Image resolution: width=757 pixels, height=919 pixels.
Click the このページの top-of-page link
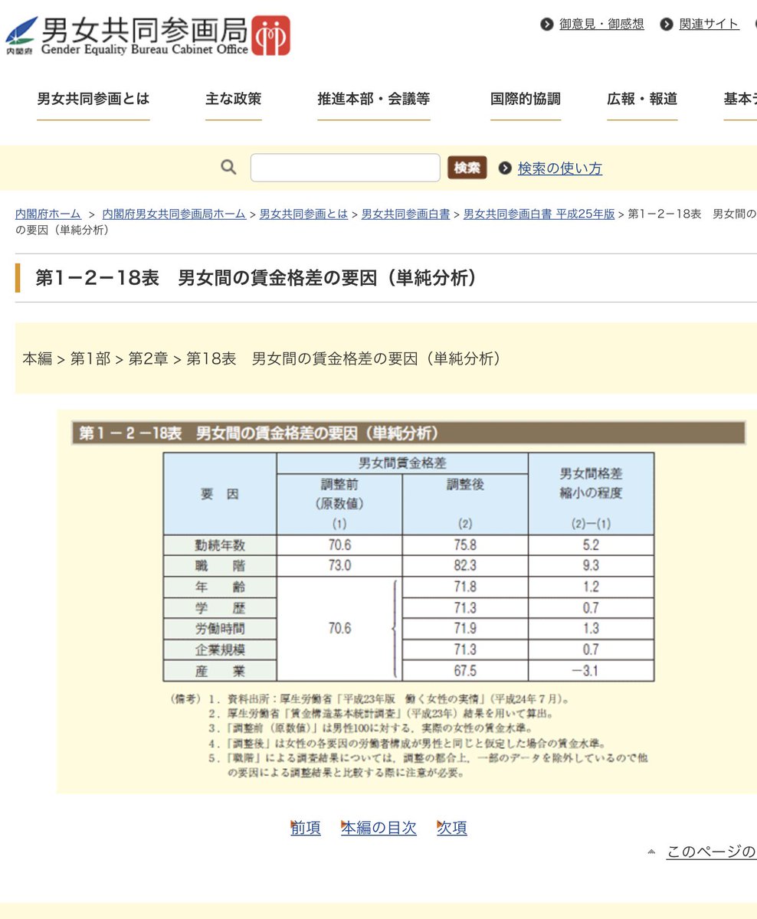[x=712, y=852]
